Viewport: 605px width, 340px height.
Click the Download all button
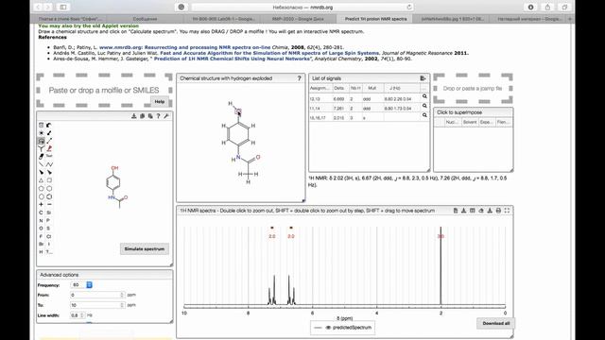pos(495,323)
